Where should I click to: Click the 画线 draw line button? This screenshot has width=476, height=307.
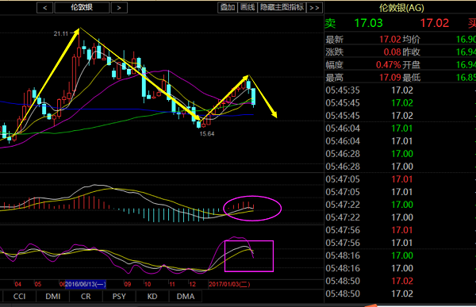coord(248,8)
